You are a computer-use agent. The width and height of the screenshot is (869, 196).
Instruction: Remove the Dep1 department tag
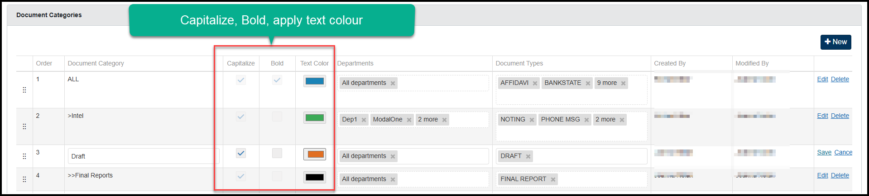click(x=364, y=120)
